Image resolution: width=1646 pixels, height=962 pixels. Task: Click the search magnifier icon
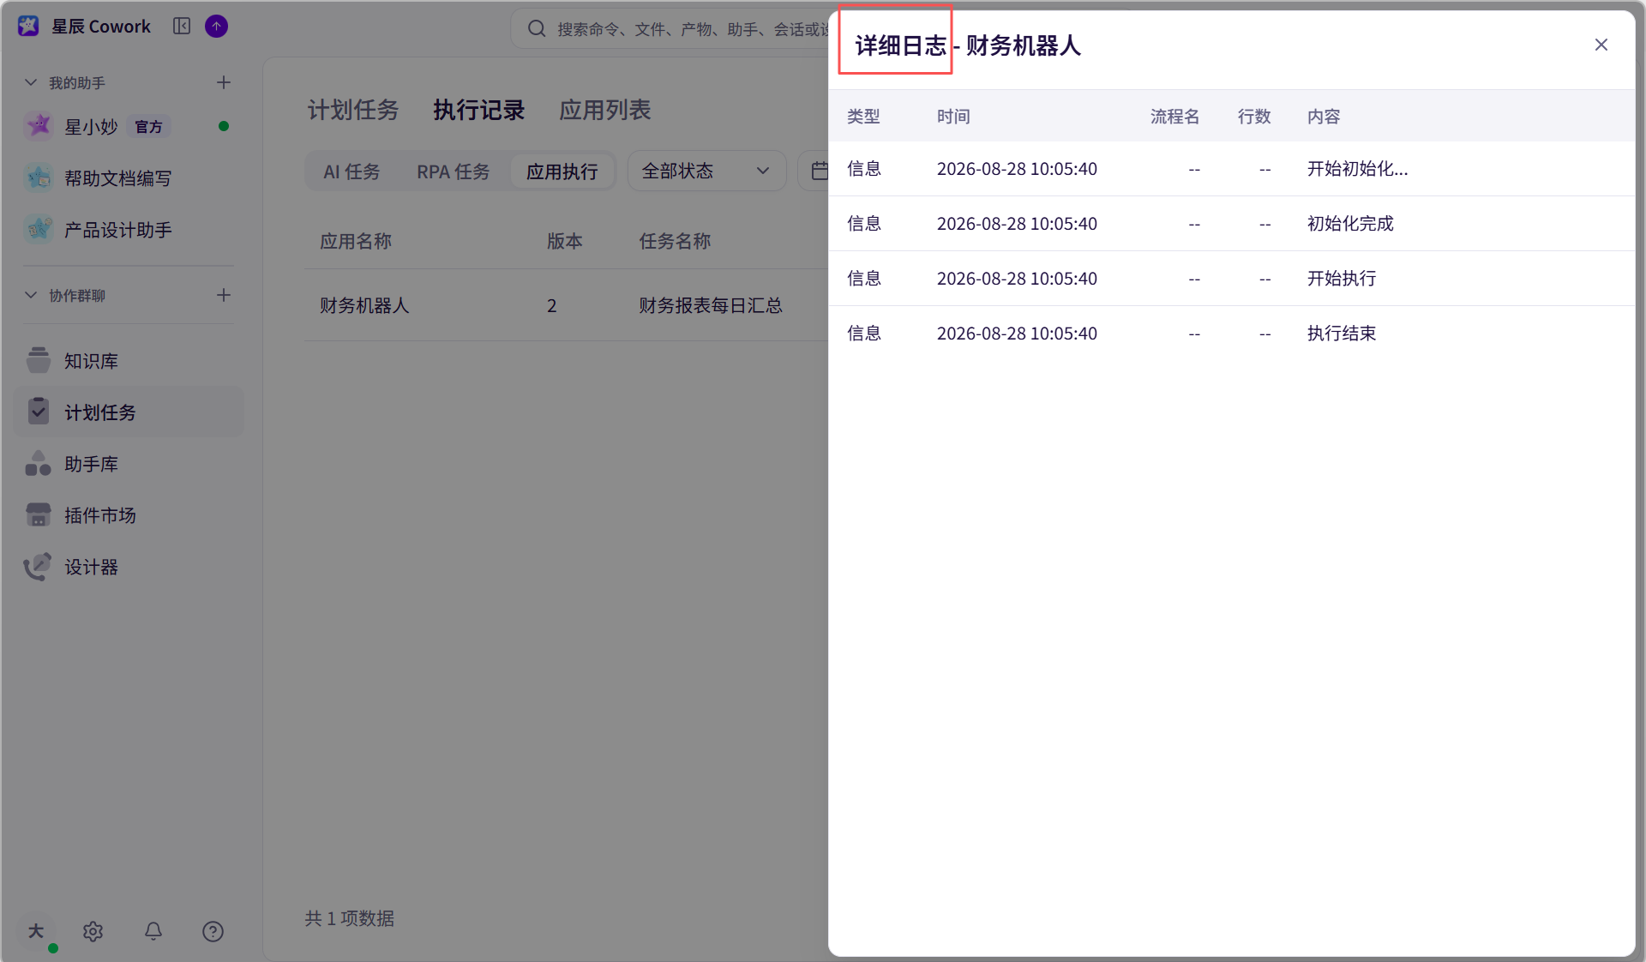[x=537, y=29]
